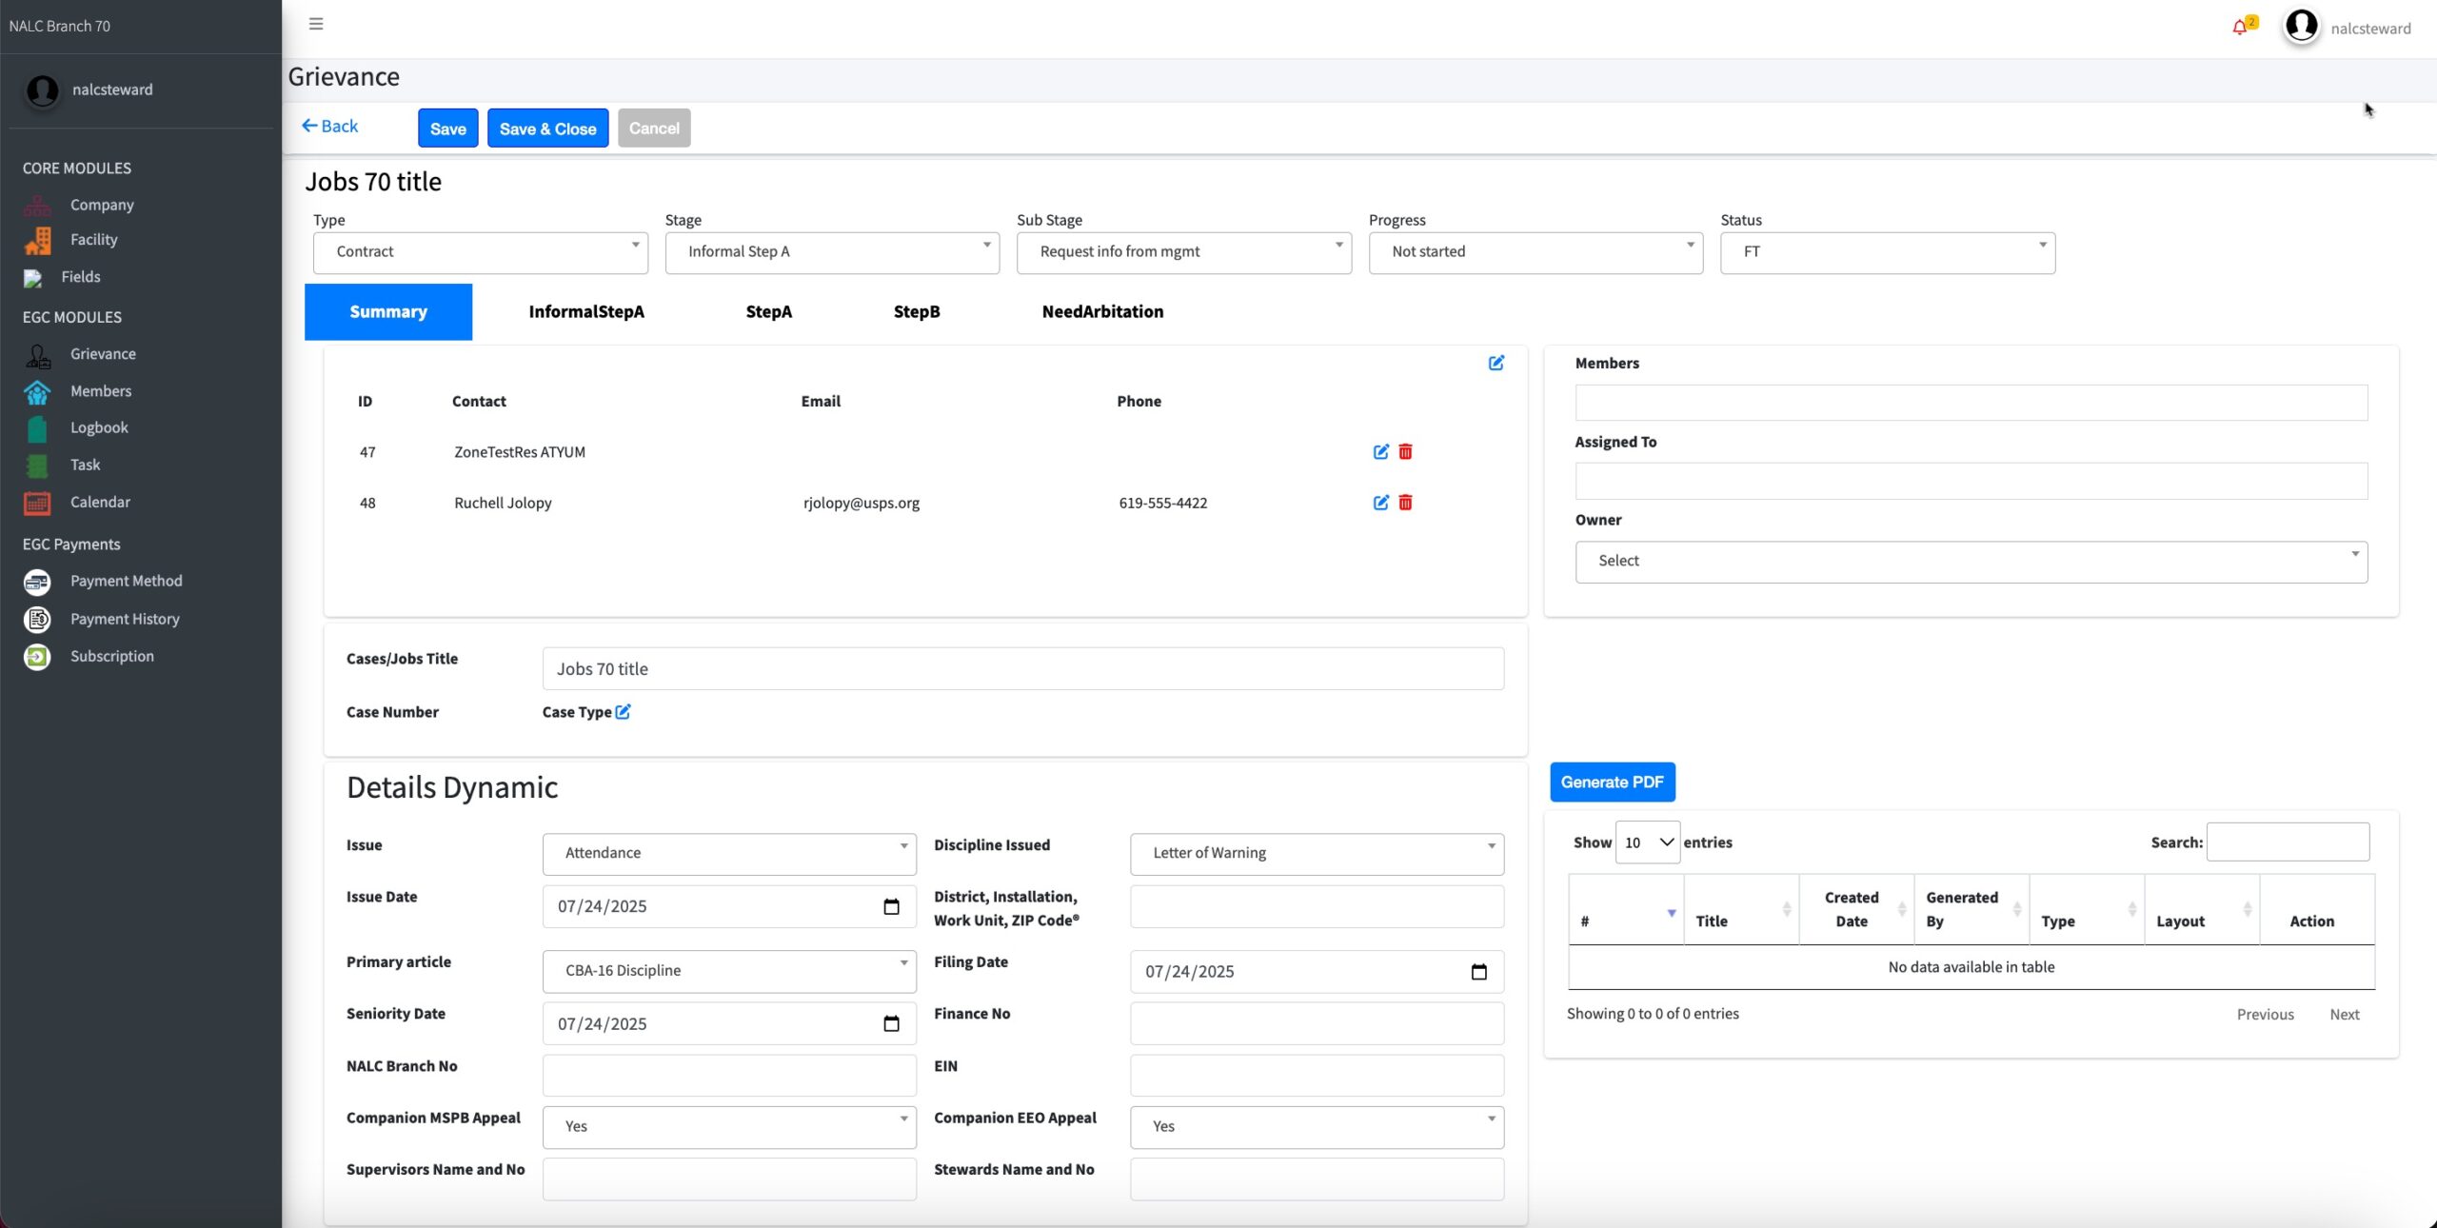2437x1228 pixels.
Task: Edit contact ZoneTestRes ATYUM row
Action: [1380, 452]
